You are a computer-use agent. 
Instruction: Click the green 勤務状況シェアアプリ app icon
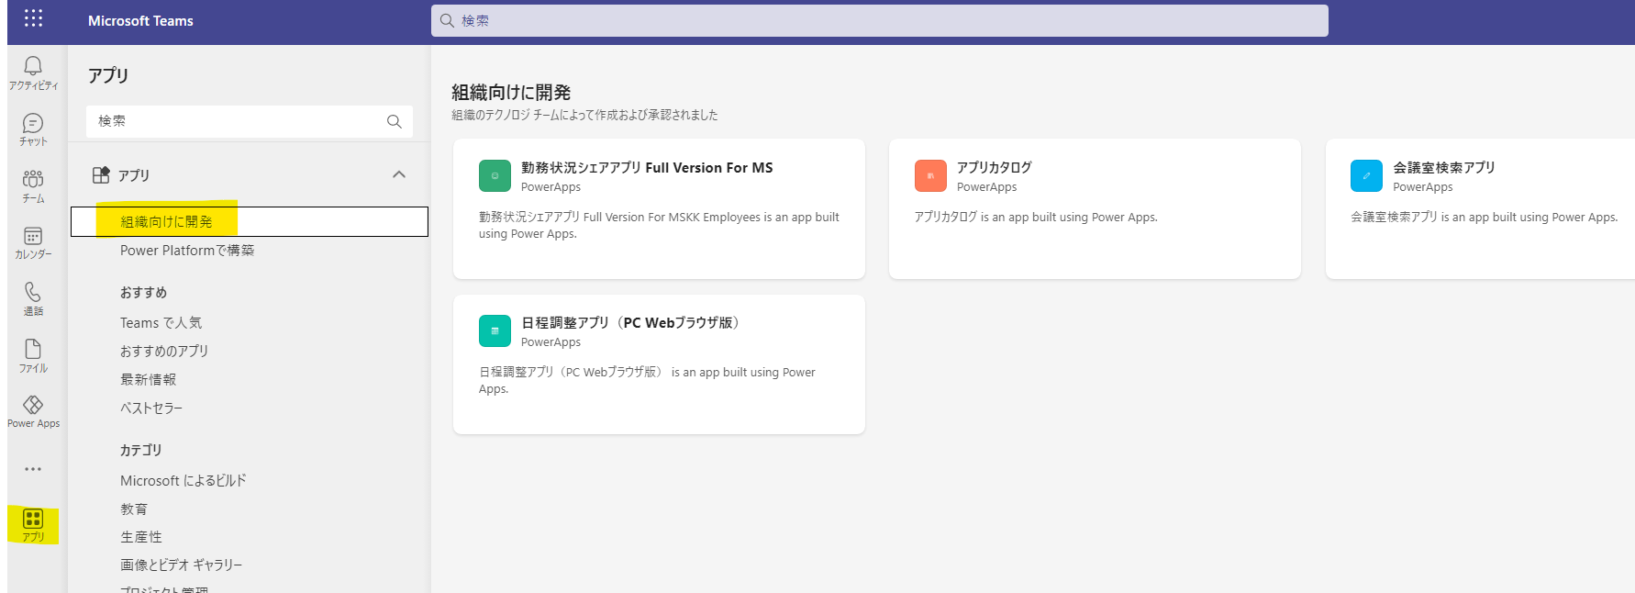495,175
